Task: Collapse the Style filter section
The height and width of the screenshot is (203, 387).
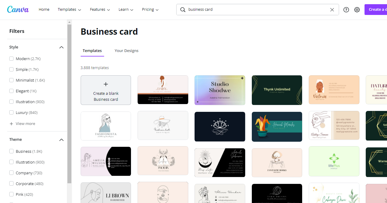Action: point(61,47)
